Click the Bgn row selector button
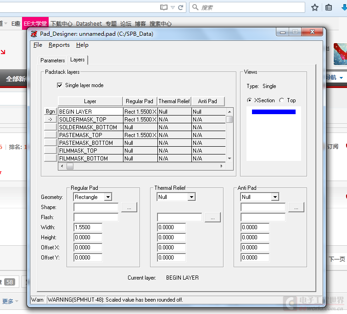Image resolution: width=347 pixels, height=314 pixels. tap(50, 111)
